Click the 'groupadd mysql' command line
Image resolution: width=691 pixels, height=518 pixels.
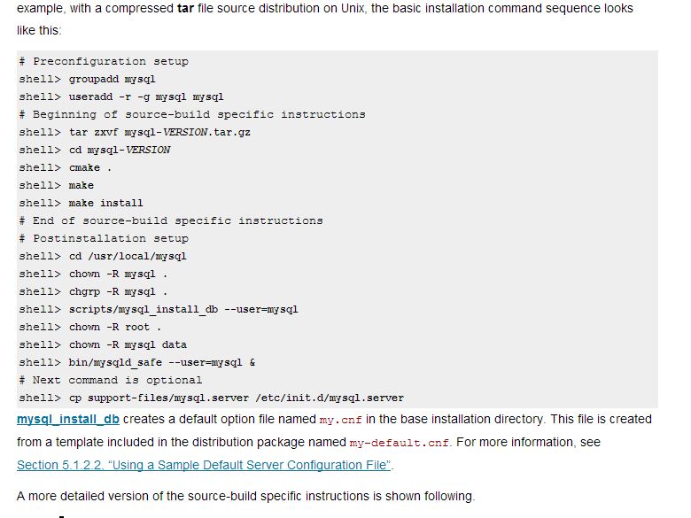coord(112,79)
